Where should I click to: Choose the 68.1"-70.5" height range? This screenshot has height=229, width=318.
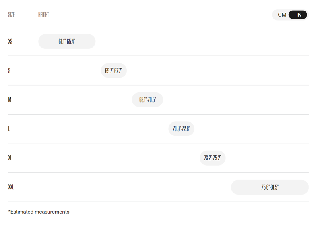(147, 100)
